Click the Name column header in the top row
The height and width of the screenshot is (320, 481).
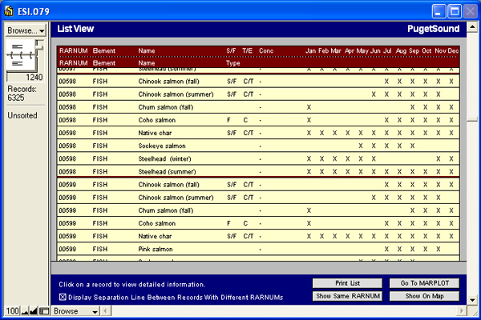tap(147, 51)
